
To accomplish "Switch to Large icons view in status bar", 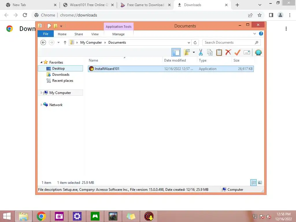I will click(x=260, y=182).
